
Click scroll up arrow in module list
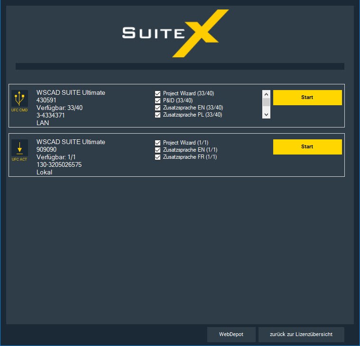pos(266,94)
